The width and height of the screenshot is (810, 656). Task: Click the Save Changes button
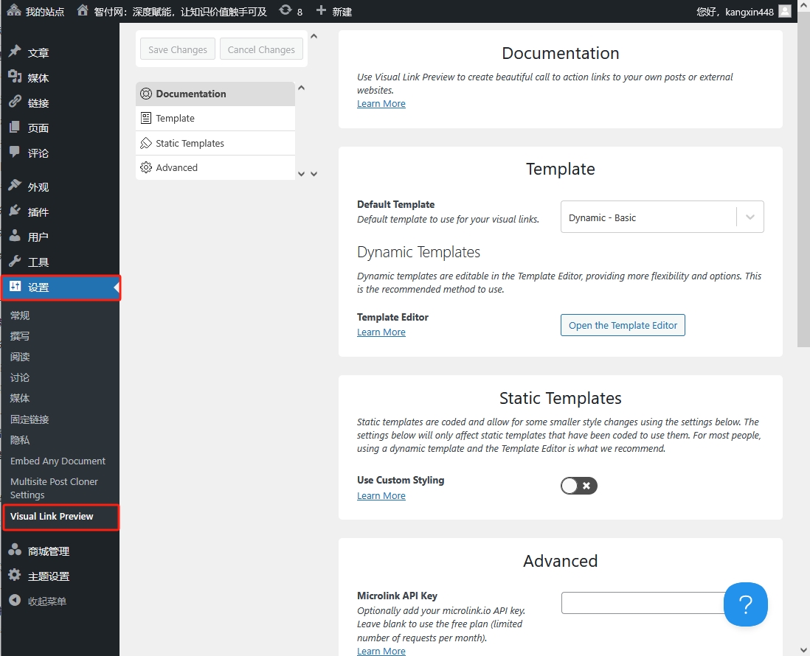(178, 49)
